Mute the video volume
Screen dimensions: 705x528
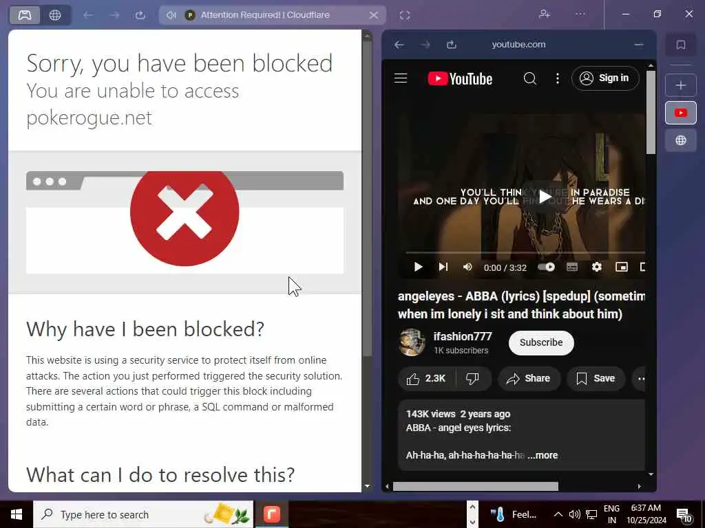coord(467,267)
